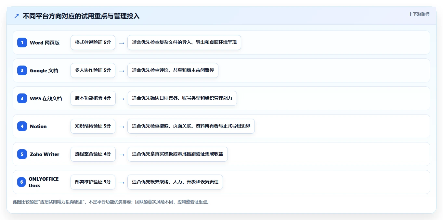This screenshot has height=220, width=443.
Task: Select the number 3 badge for WPS 在线文档
Action: coord(22,98)
